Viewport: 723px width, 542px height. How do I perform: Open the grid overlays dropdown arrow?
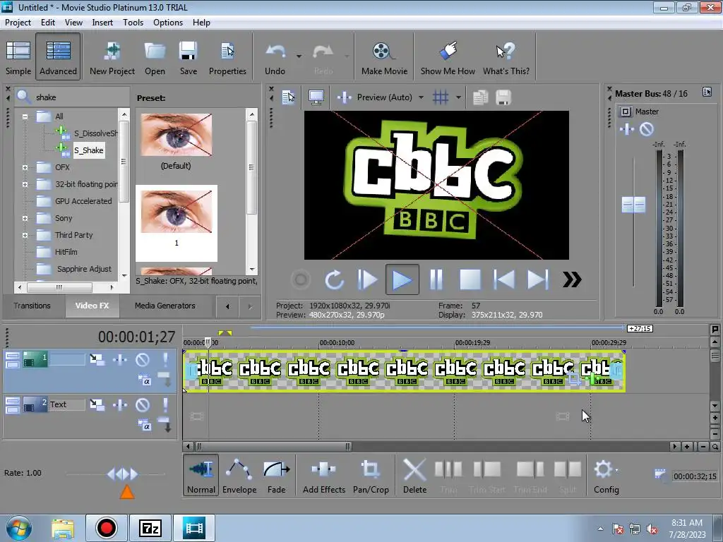tap(458, 97)
